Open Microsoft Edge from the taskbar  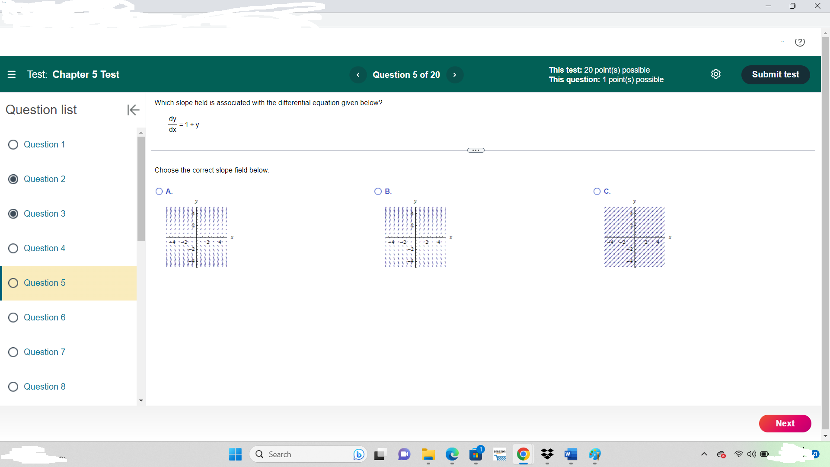pyautogui.click(x=452, y=454)
